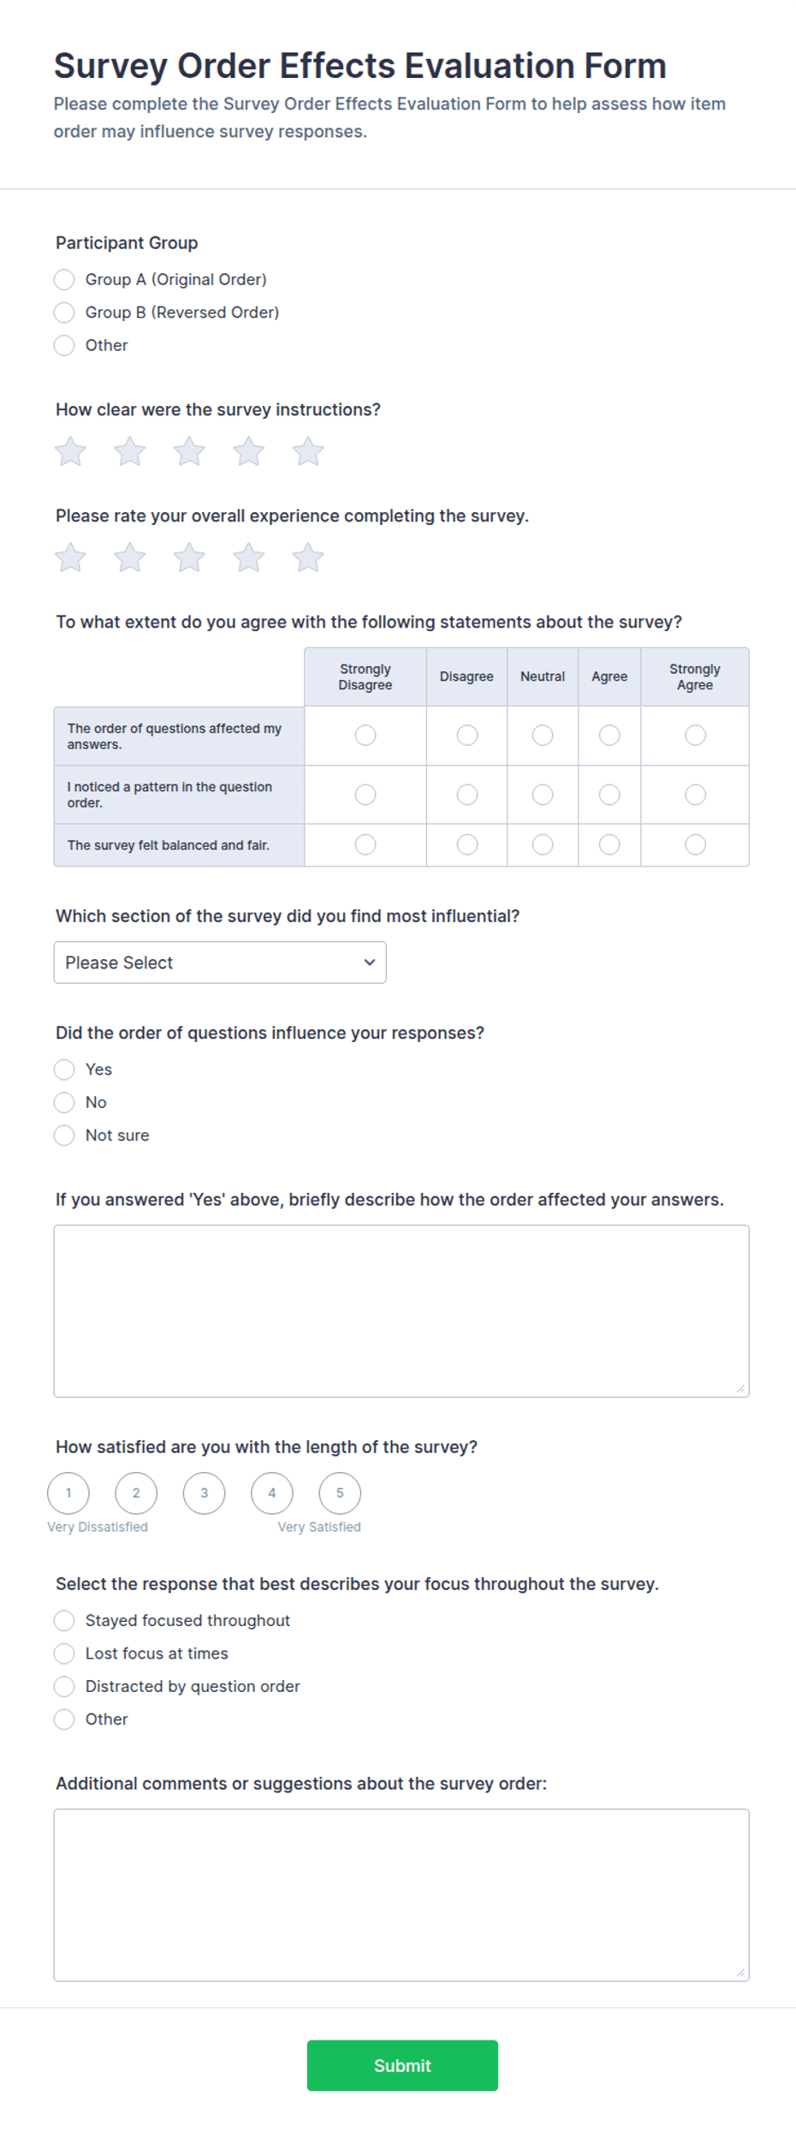
Task: Rate survey instructions clarity one star
Action: pyautogui.click(x=70, y=451)
